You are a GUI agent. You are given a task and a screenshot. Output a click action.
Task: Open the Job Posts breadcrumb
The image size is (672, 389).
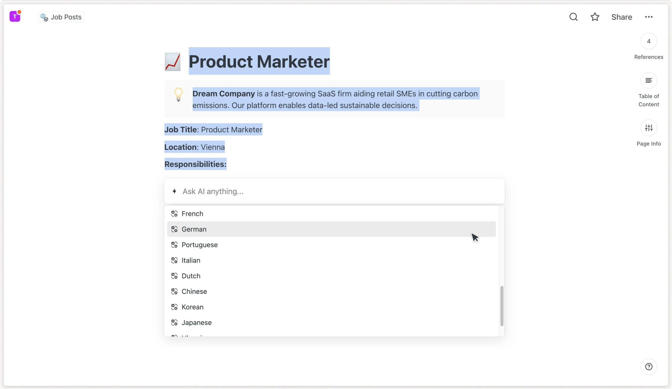click(x=61, y=17)
